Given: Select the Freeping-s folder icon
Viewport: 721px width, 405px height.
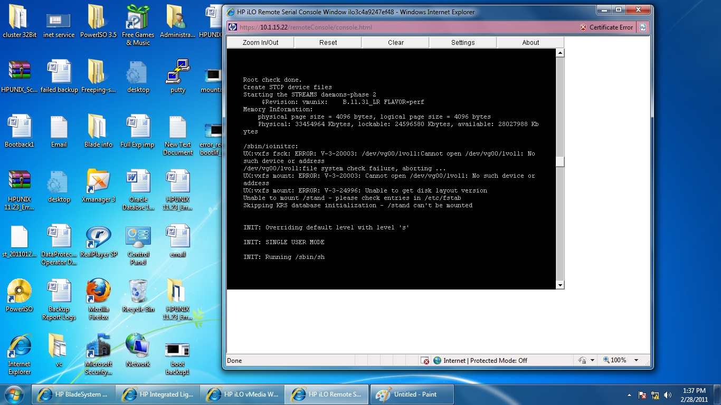Looking at the screenshot, I should [98, 77].
